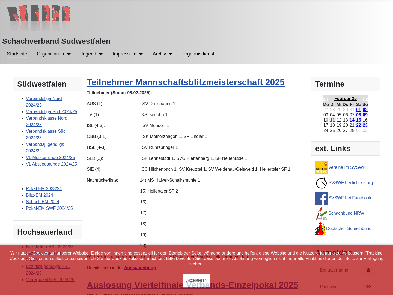Viewport: 393px width, 295px height.
Task: Click the Schachverband logo image
Action: tap(38, 18)
